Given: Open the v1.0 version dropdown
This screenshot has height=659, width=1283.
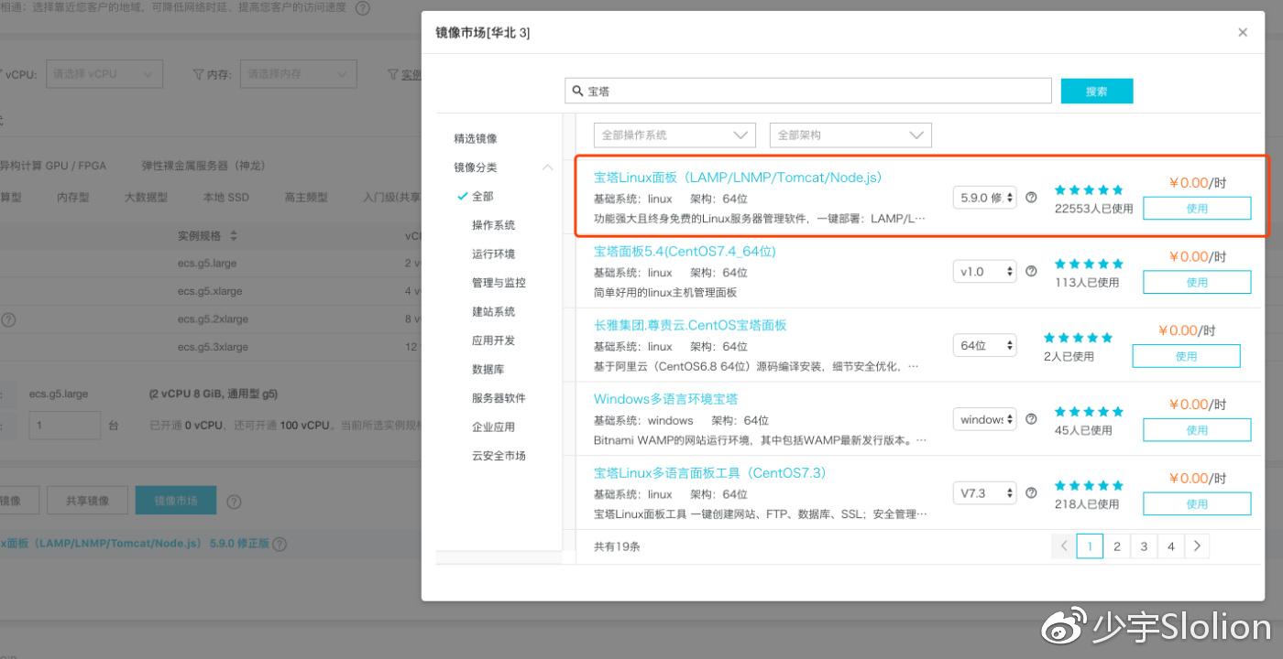Looking at the screenshot, I should [x=985, y=271].
